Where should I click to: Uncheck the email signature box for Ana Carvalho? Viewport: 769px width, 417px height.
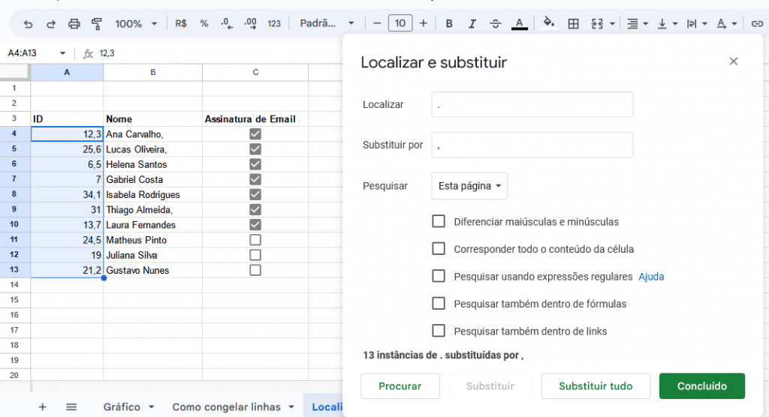[255, 134]
